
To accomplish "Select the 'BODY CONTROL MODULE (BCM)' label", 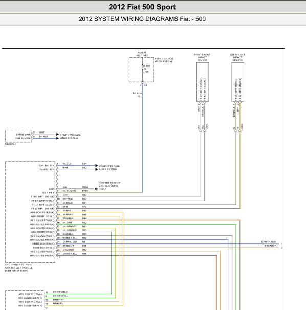I will point(164,60).
